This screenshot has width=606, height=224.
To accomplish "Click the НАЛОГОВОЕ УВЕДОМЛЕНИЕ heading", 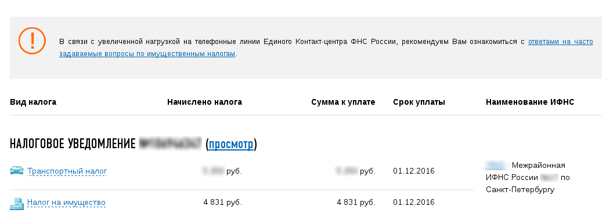I will (x=73, y=144).
